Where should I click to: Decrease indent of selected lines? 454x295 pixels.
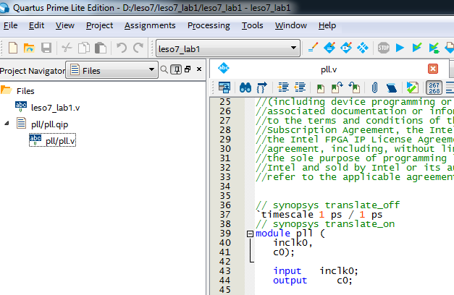point(300,87)
